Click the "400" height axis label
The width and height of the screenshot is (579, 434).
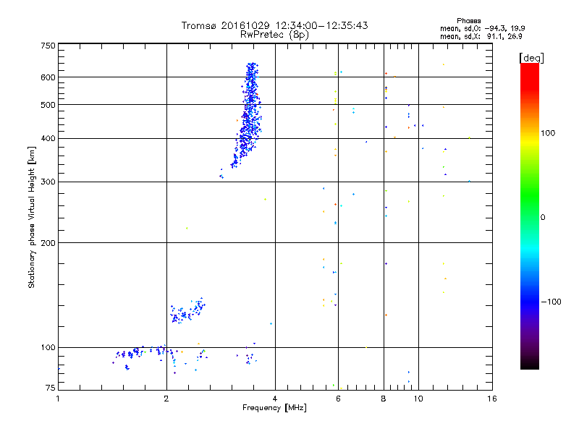coord(48,138)
